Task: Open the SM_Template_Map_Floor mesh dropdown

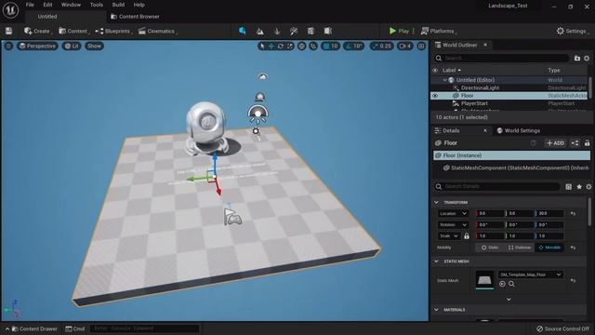Action: point(531,275)
